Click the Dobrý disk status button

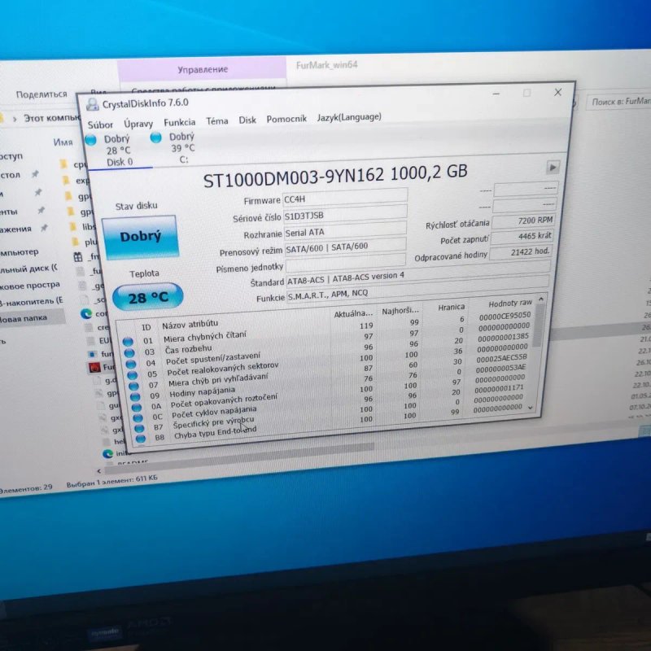[x=141, y=237]
